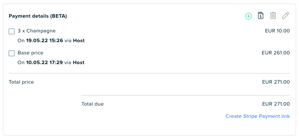The width and height of the screenshot is (299, 138).
Task: Click the Payment details (BETA) heading
Action: [x=38, y=16]
